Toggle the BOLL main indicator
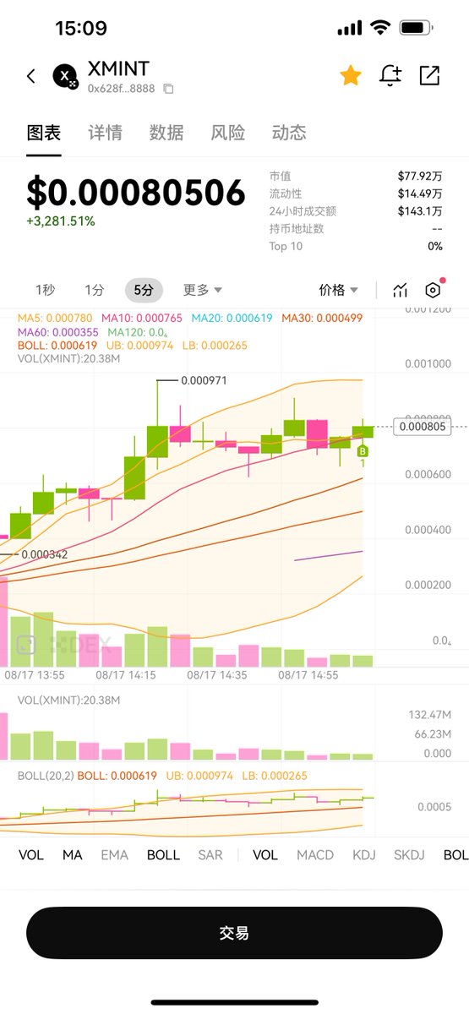This screenshot has width=469, height=1014. [x=163, y=855]
